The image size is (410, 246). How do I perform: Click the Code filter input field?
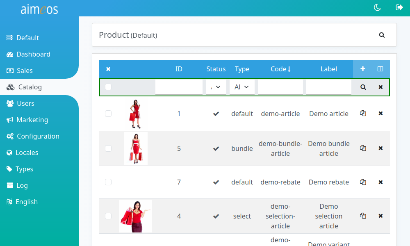pos(280,87)
